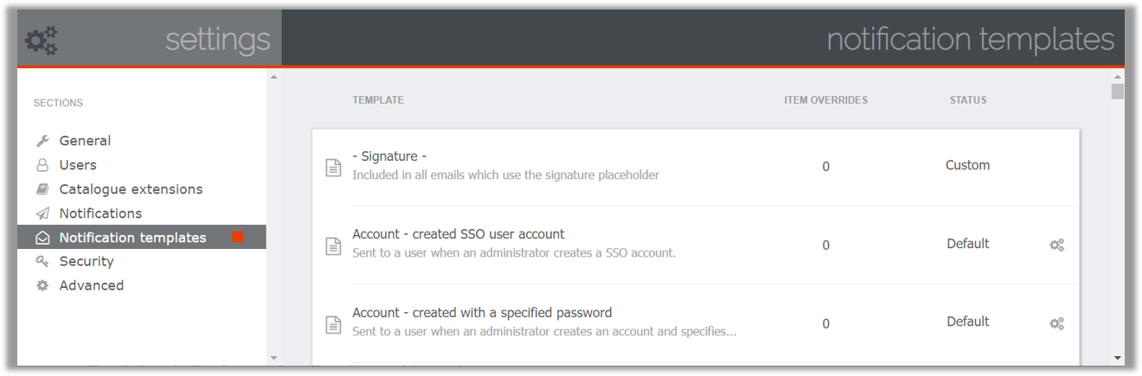The image size is (1142, 376).
Task: Click the Notifications paper plane icon
Action: point(42,213)
